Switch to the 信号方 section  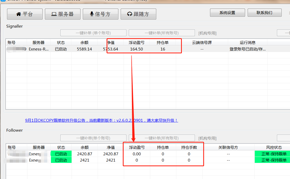click(x=100, y=14)
